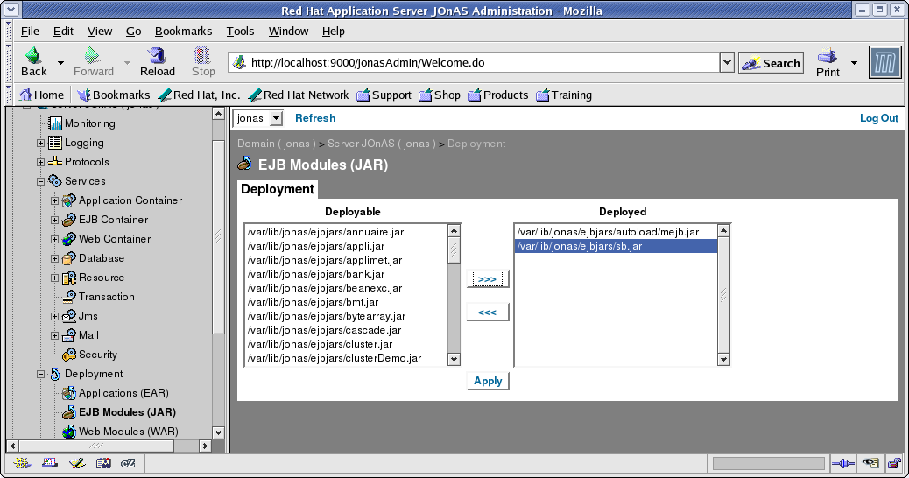Open Jms service icon
The image size is (909, 478).
69,316
